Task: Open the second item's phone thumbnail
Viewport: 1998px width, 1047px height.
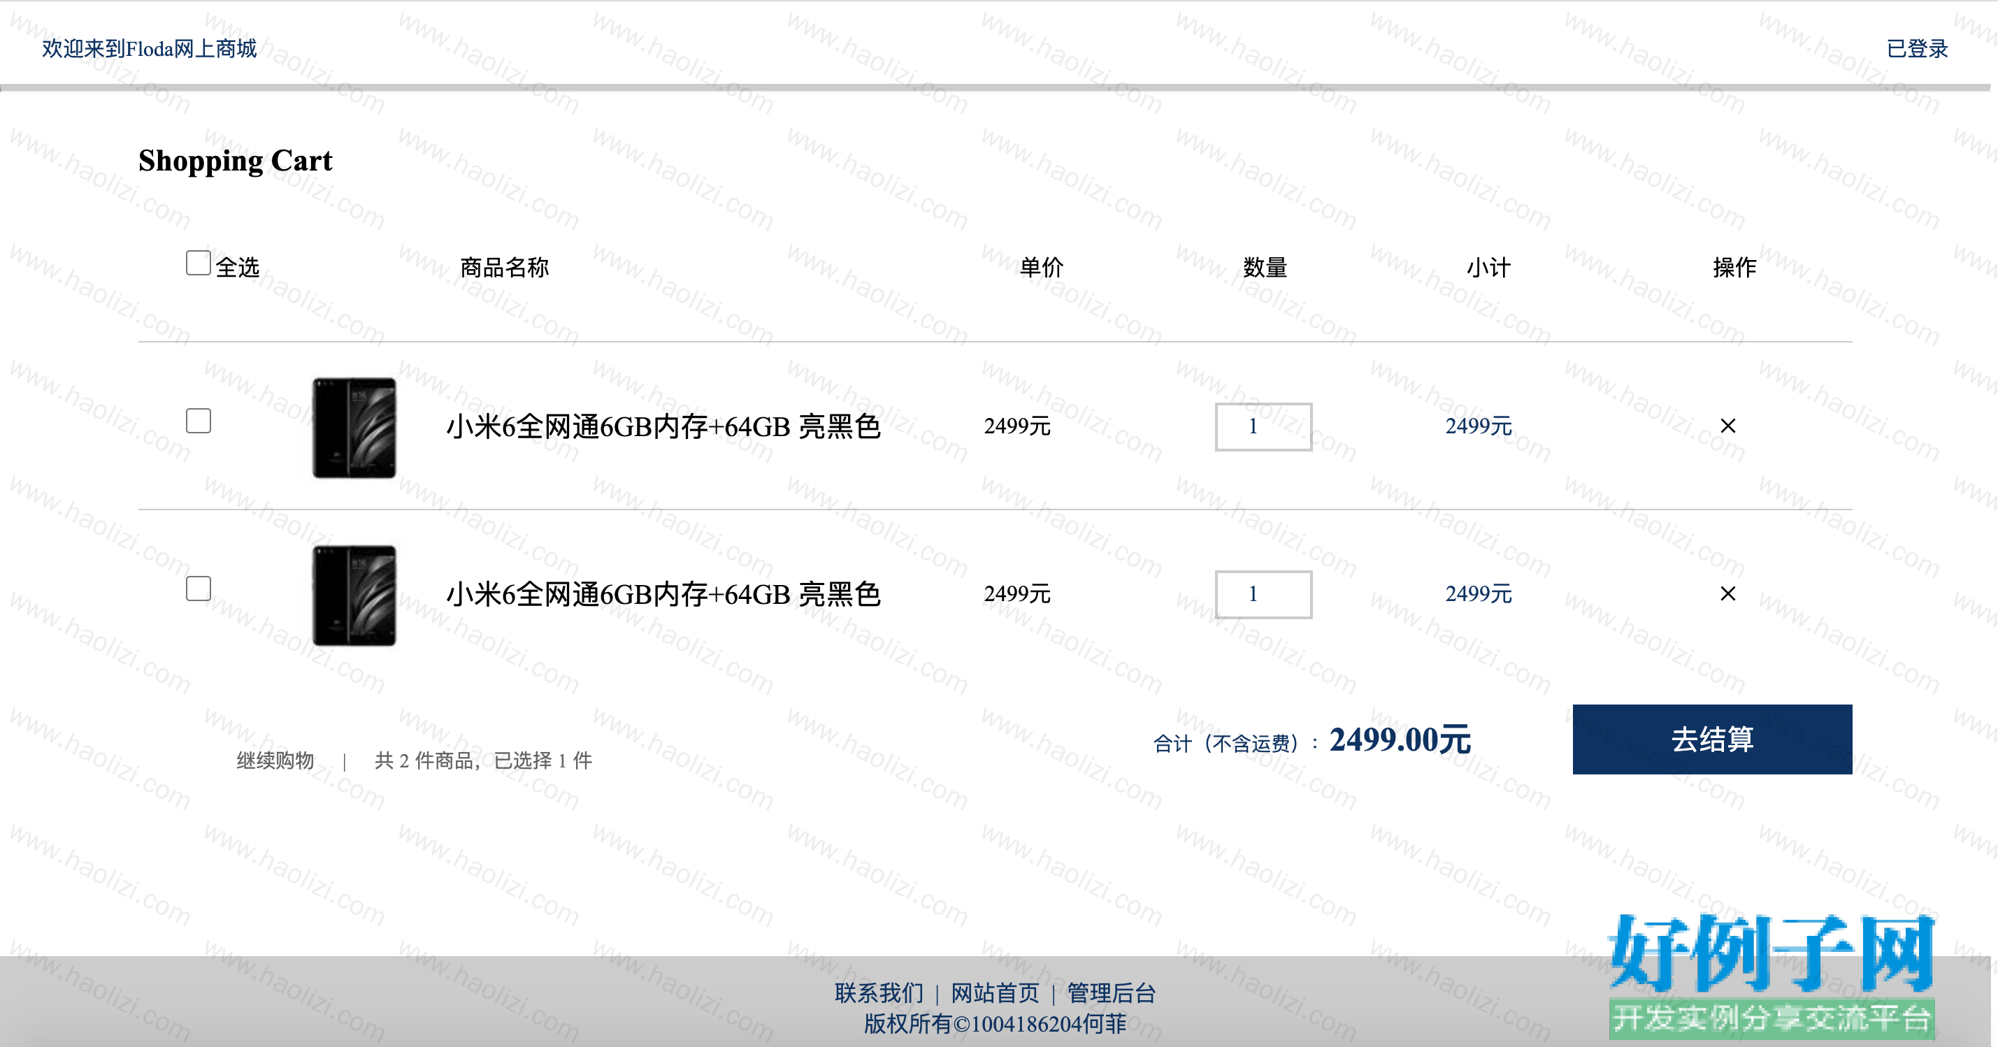Action: point(354,595)
